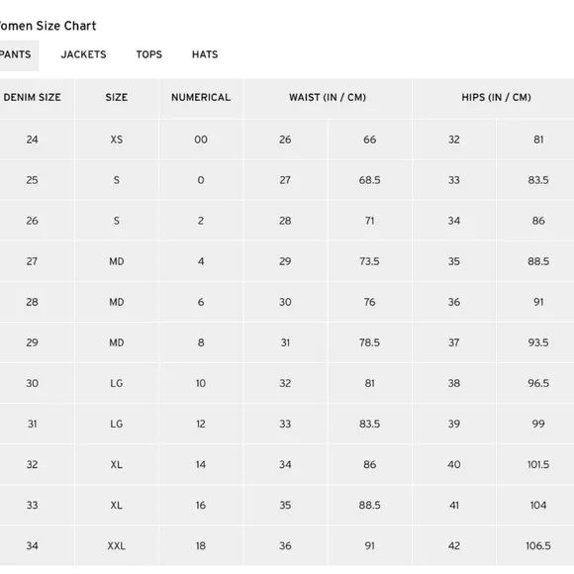Click the DENIM SIZE column header

coord(33,99)
